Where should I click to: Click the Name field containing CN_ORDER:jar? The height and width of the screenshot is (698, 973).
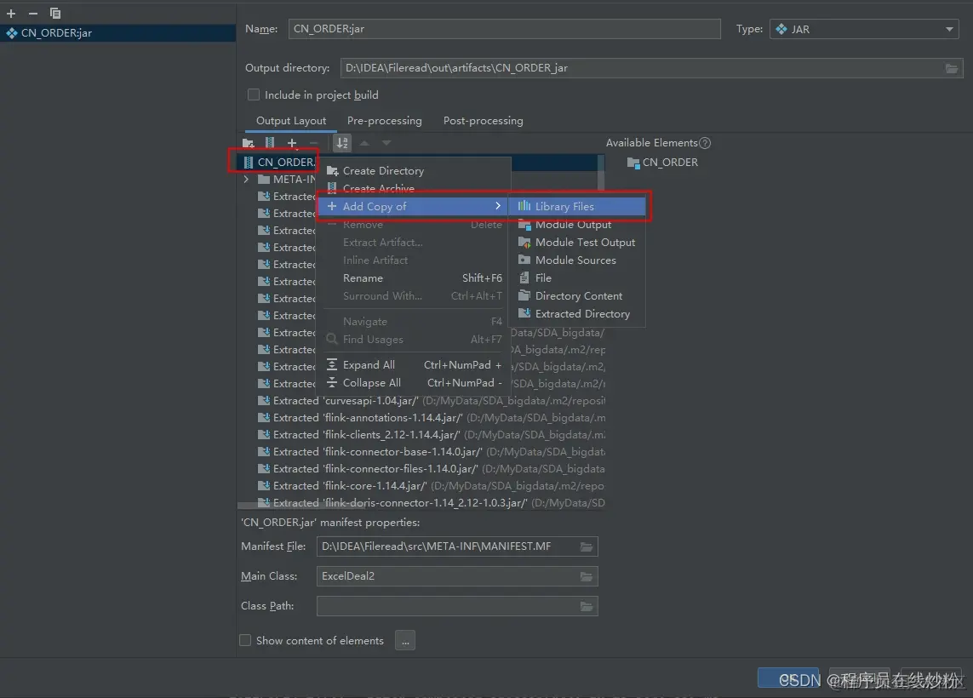click(504, 29)
